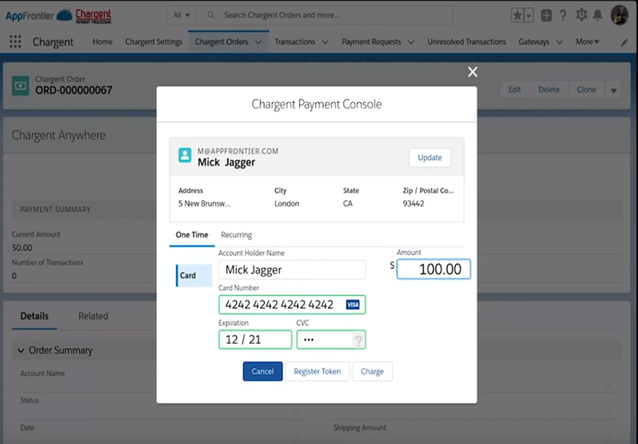Click the Card Number field
Screen dimensions: 638x444
292,304
